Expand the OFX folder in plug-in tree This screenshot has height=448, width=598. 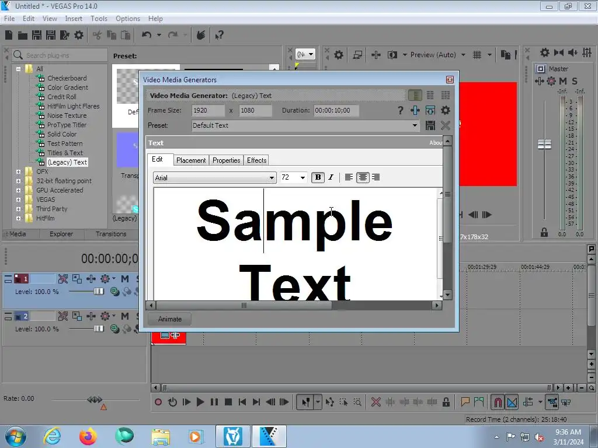(x=18, y=172)
